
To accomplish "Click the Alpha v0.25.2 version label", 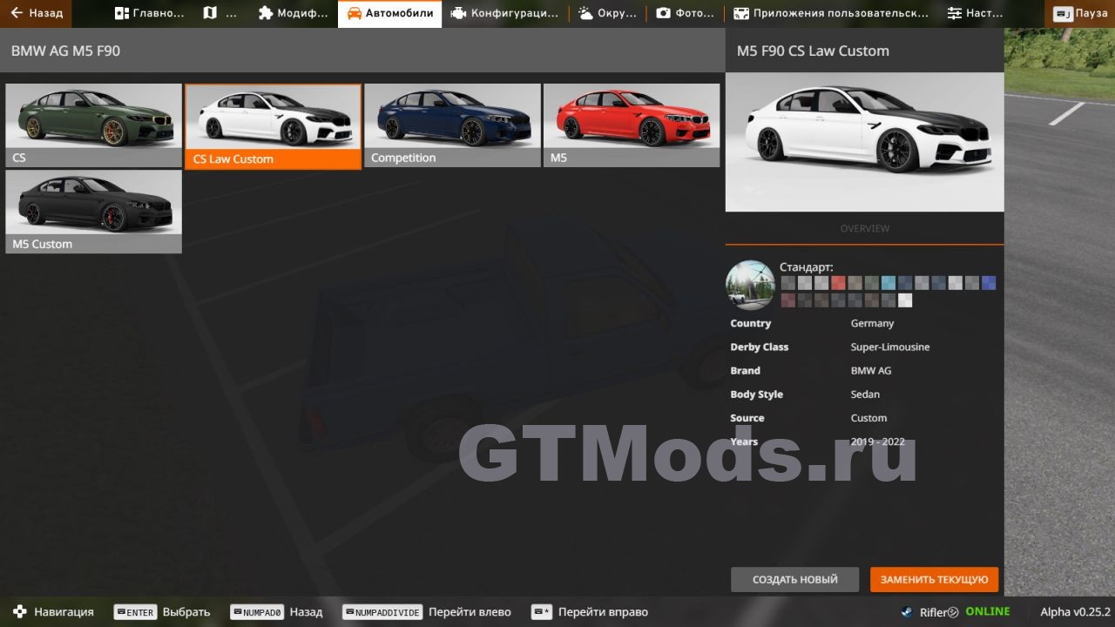I will [1075, 612].
